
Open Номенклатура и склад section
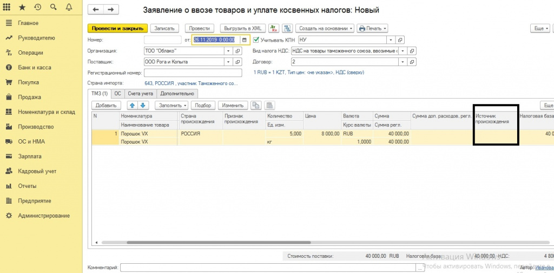click(47, 112)
